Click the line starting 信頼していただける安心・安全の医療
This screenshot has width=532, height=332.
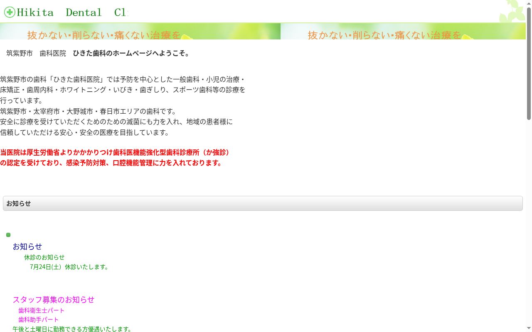86,133
